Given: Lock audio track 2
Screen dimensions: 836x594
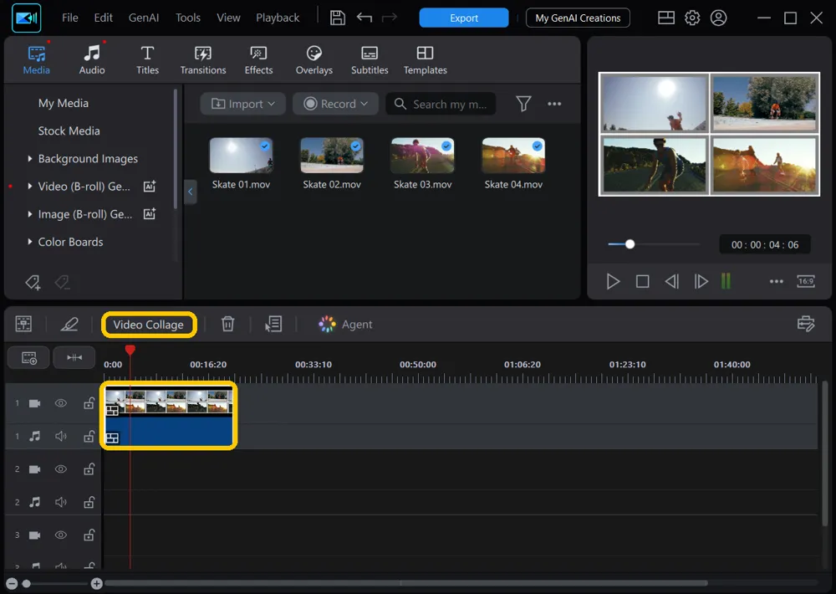Looking at the screenshot, I should click(89, 502).
